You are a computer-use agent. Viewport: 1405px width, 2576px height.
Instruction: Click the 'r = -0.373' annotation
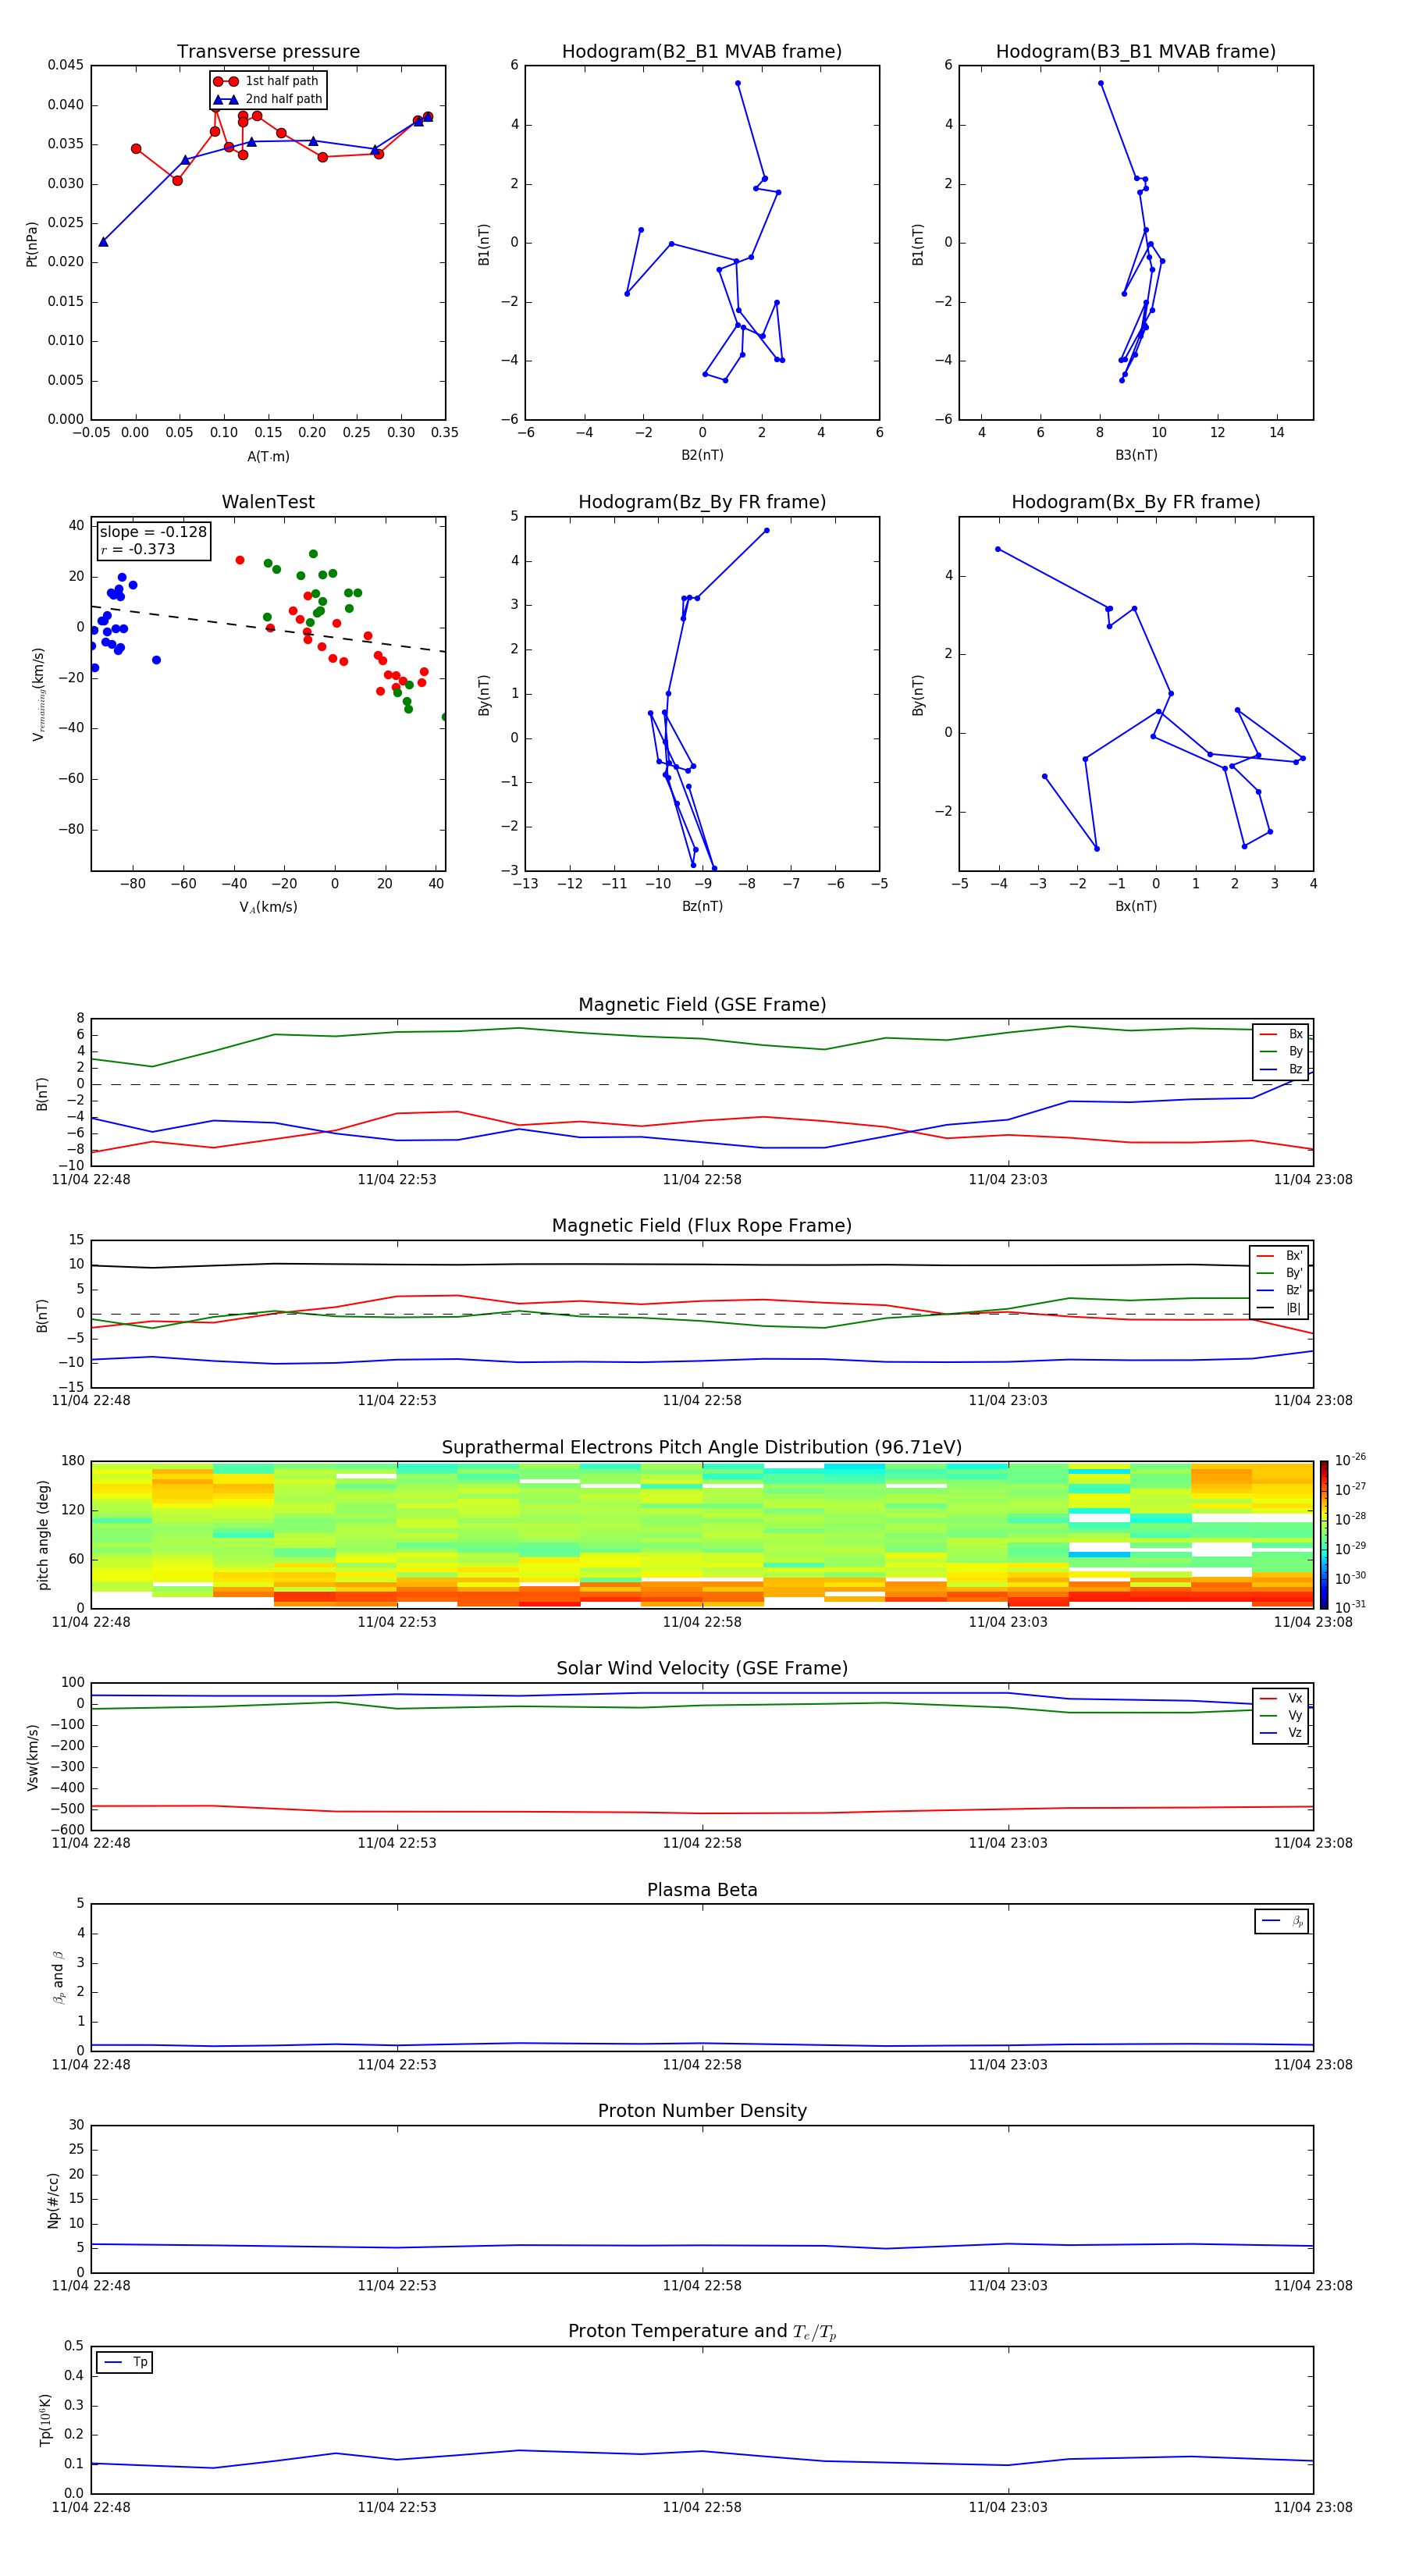click(x=138, y=549)
